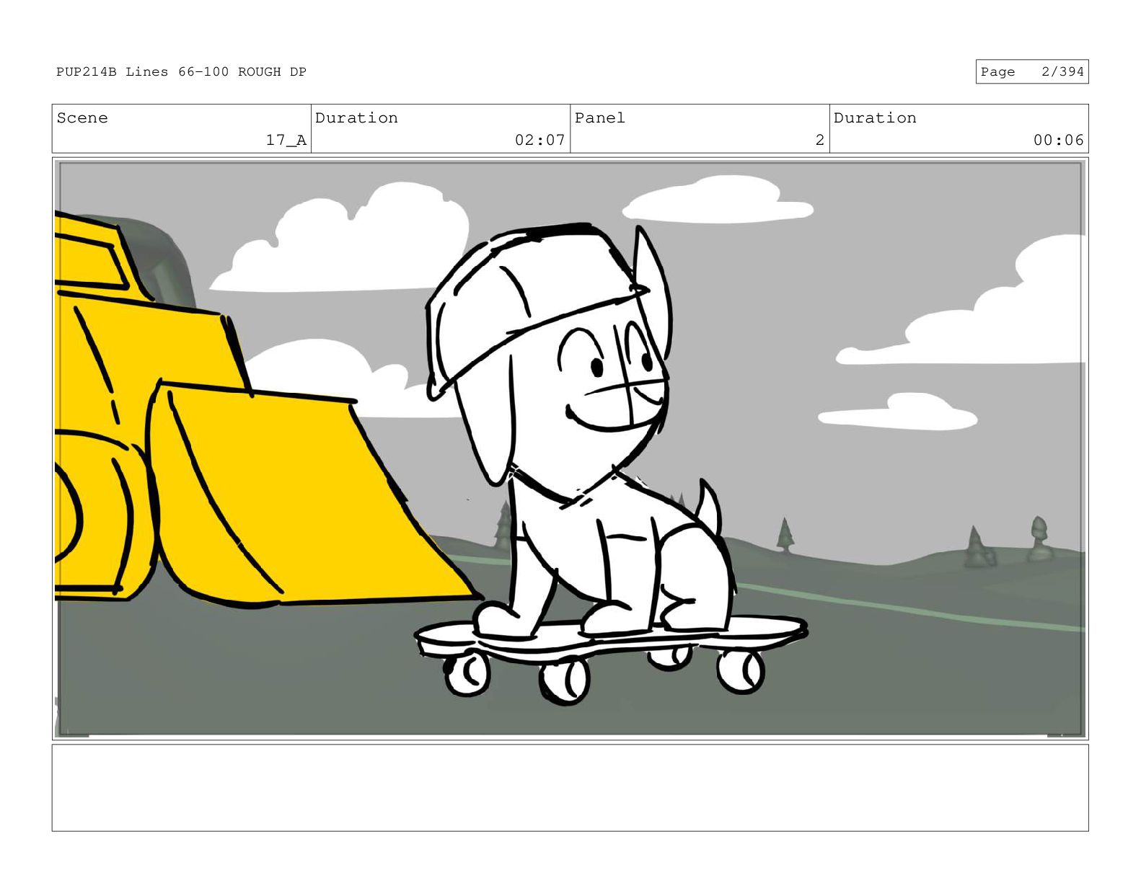Click the panel number value '2'
Image resolution: width=1141 pixels, height=883 pixels.
click(819, 141)
